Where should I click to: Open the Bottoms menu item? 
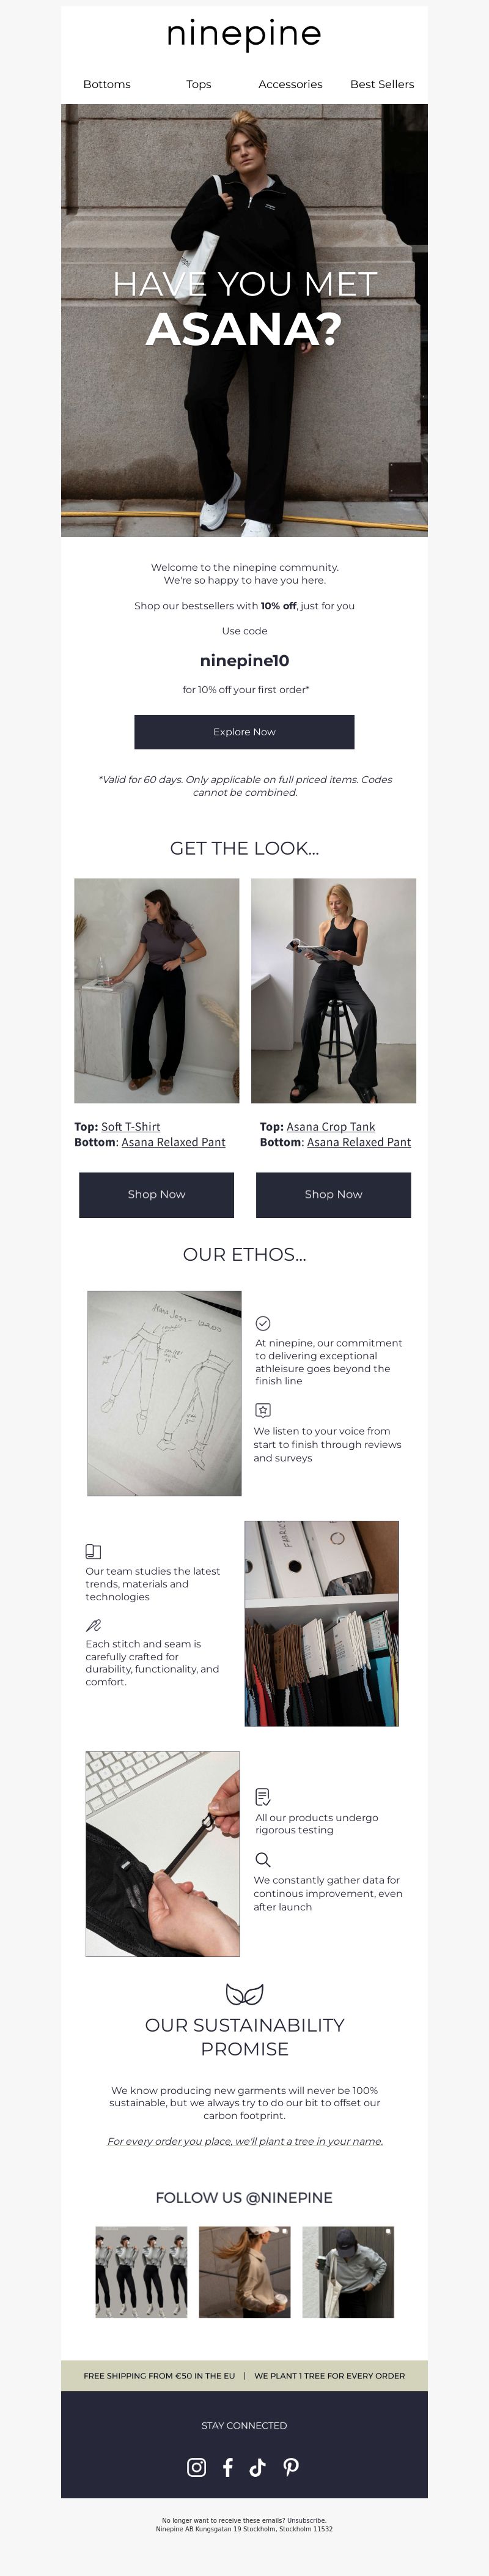point(107,84)
